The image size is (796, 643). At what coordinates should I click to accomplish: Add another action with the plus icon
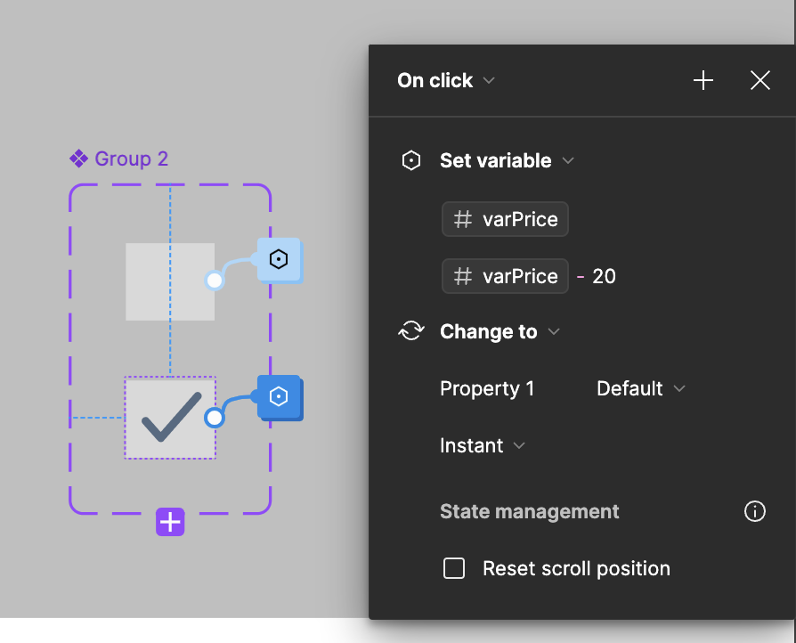pos(703,80)
